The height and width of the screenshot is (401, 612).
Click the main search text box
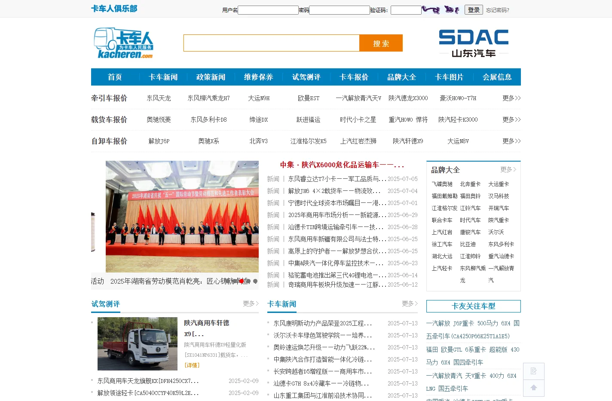272,43
